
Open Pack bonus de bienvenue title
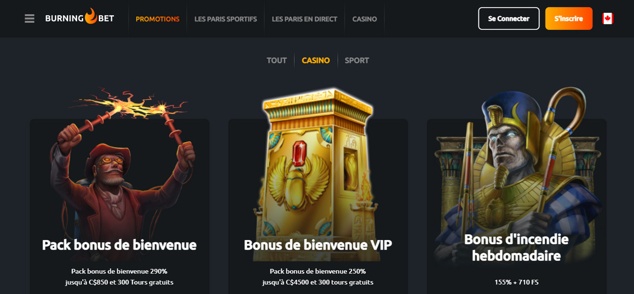click(x=119, y=245)
